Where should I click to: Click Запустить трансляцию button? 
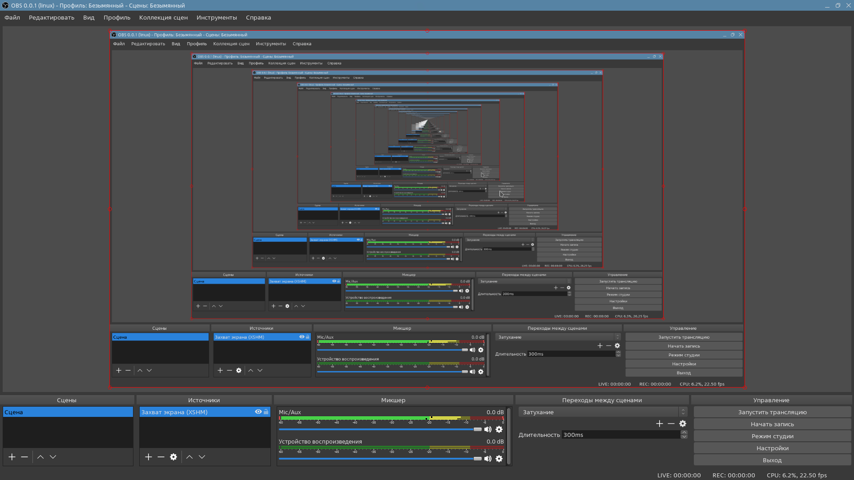click(772, 412)
